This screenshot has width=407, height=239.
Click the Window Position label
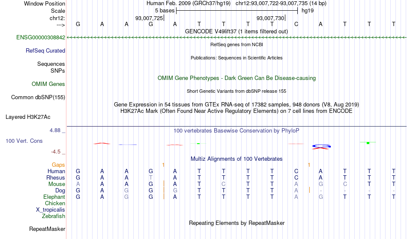(45, 3)
